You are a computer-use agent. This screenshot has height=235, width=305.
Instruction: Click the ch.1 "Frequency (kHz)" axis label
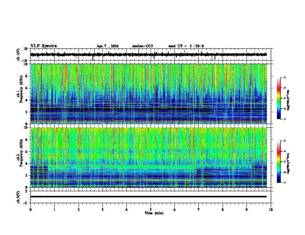pyautogui.click(x=21, y=89)
